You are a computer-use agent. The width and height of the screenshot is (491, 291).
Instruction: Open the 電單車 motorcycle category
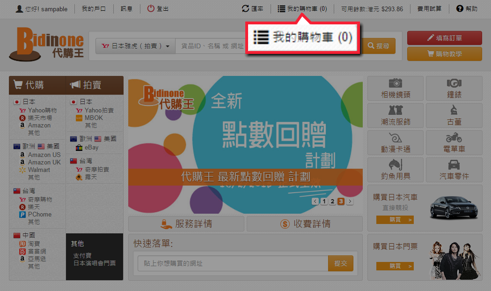pos(454,143)
